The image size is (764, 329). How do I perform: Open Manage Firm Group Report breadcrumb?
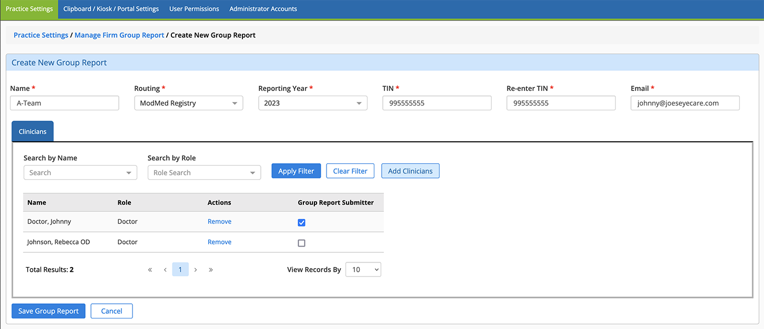tap(119, 35)
